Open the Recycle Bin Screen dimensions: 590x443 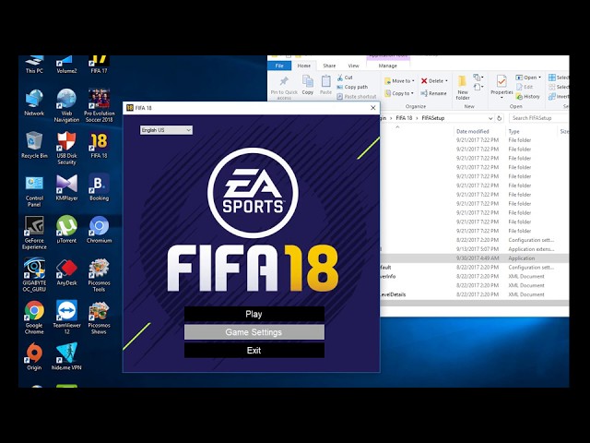point(34,145)
